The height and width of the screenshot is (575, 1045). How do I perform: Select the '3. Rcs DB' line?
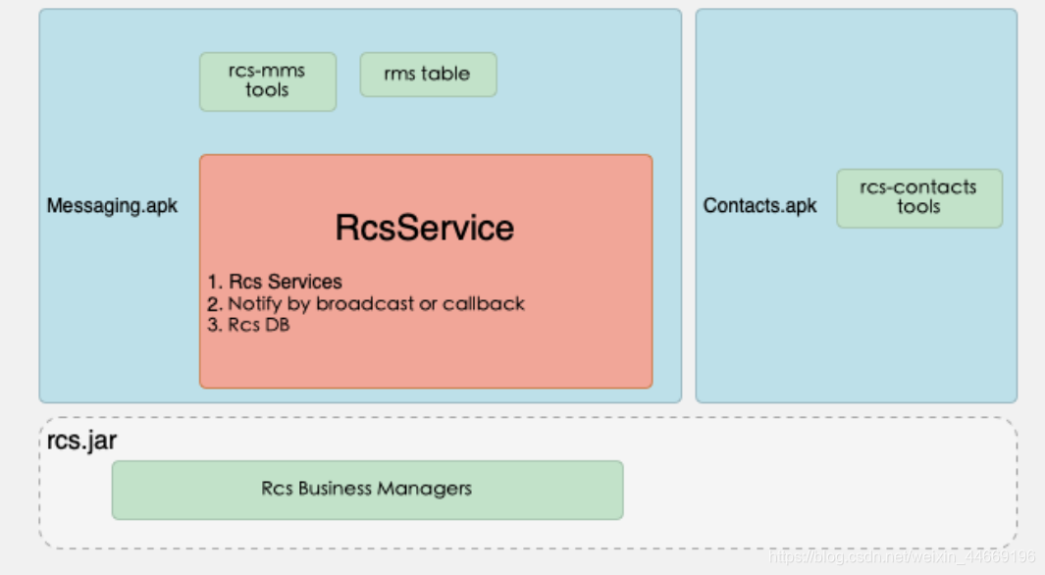point(248,325)
